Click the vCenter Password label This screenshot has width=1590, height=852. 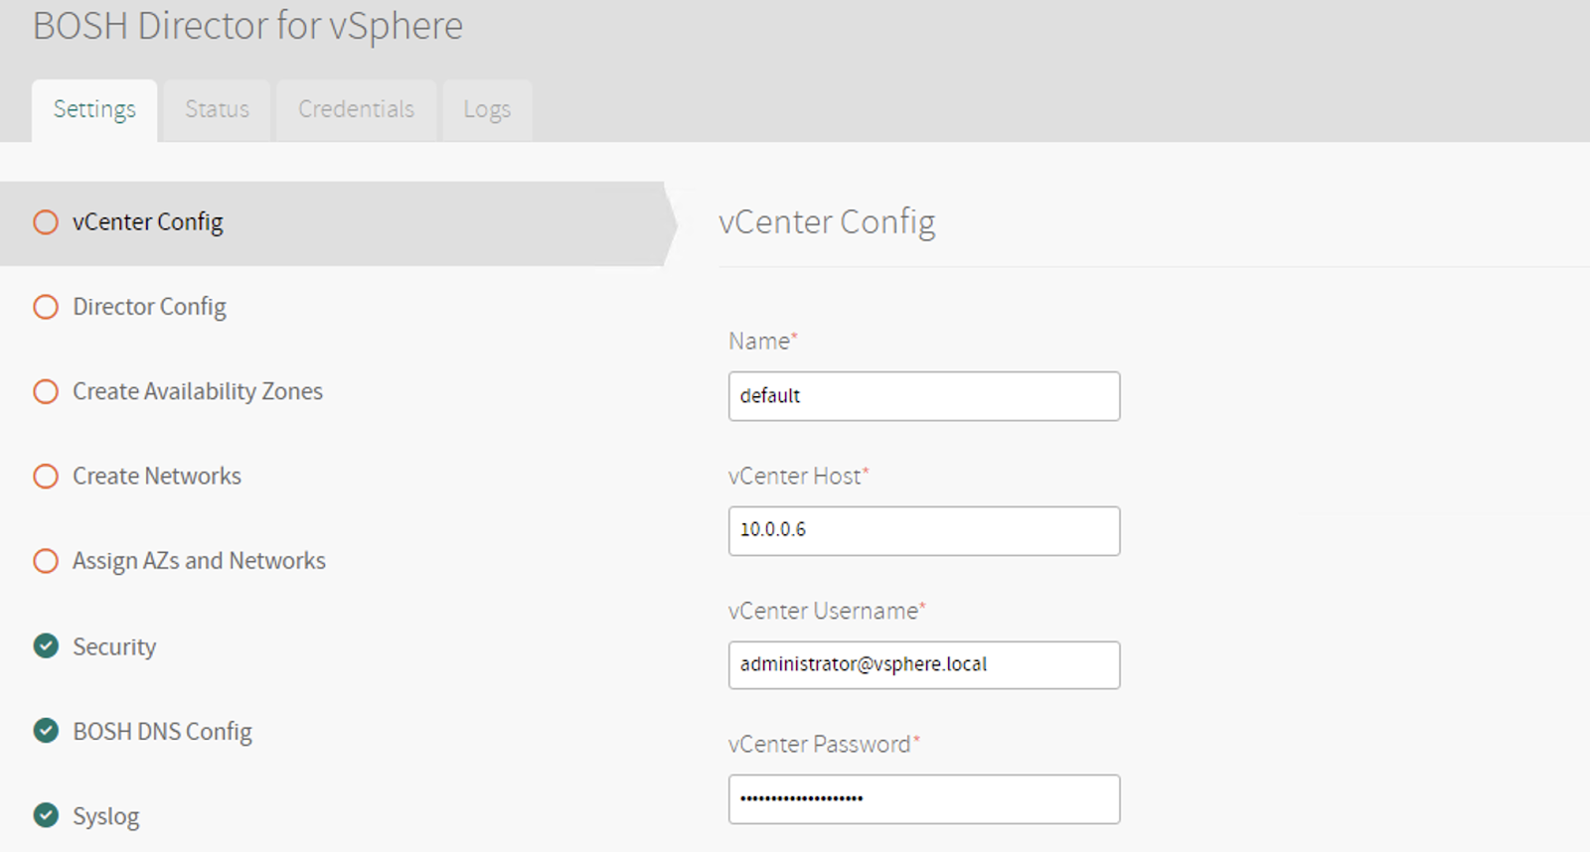coord(824,745)
